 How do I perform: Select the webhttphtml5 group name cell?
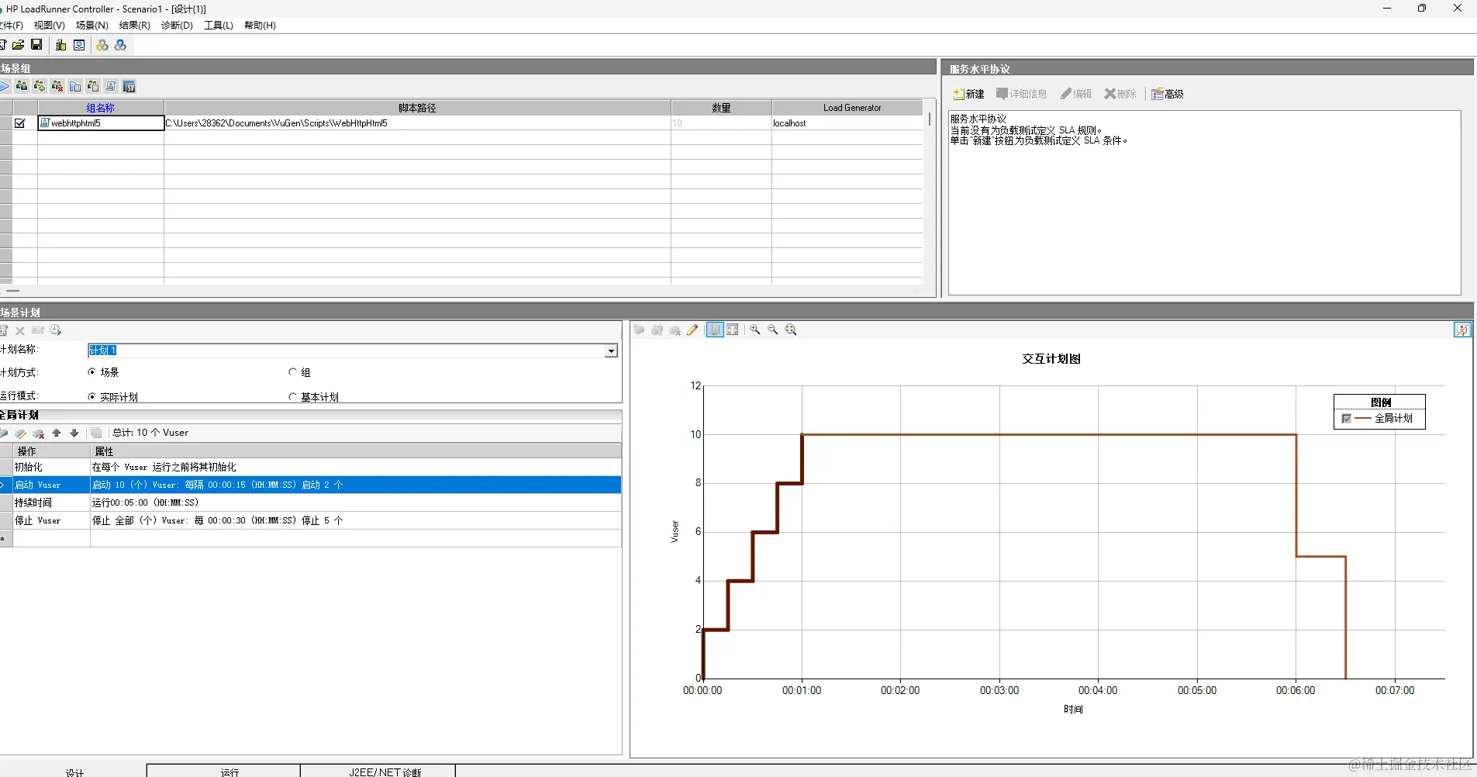click(x=101, y=123)
